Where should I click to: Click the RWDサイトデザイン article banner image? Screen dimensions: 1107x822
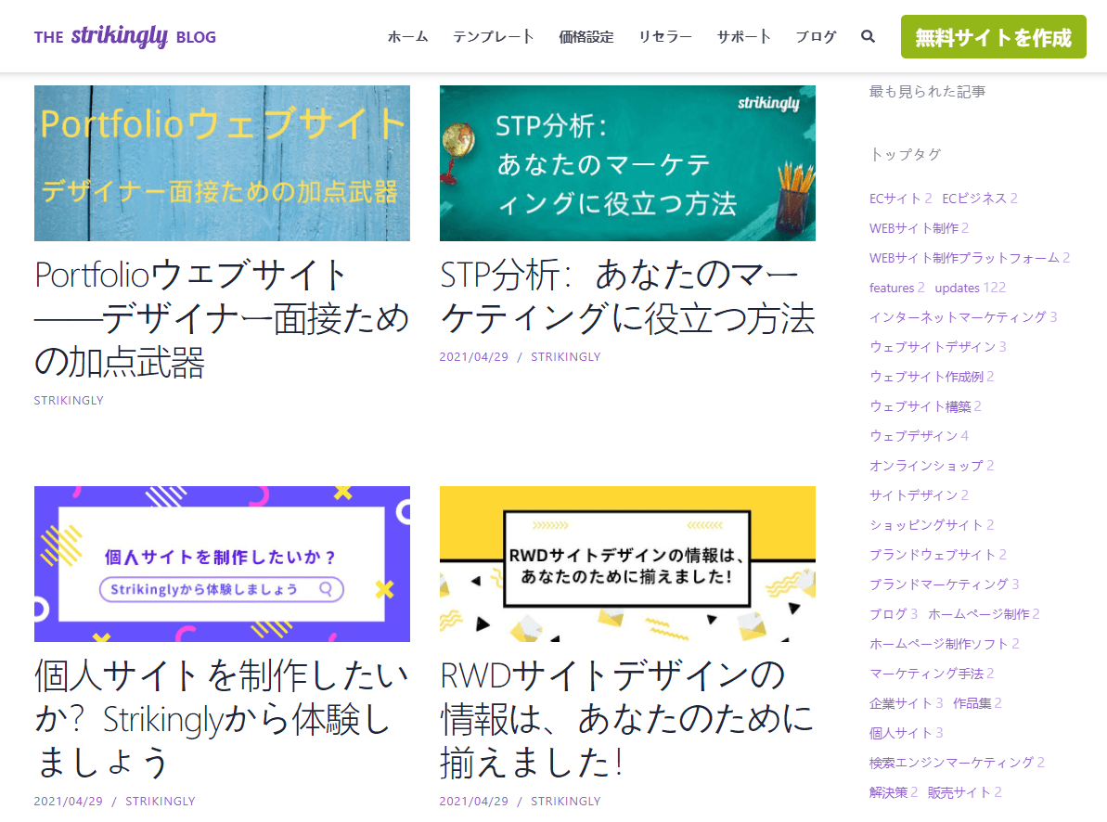coord(627,562)
